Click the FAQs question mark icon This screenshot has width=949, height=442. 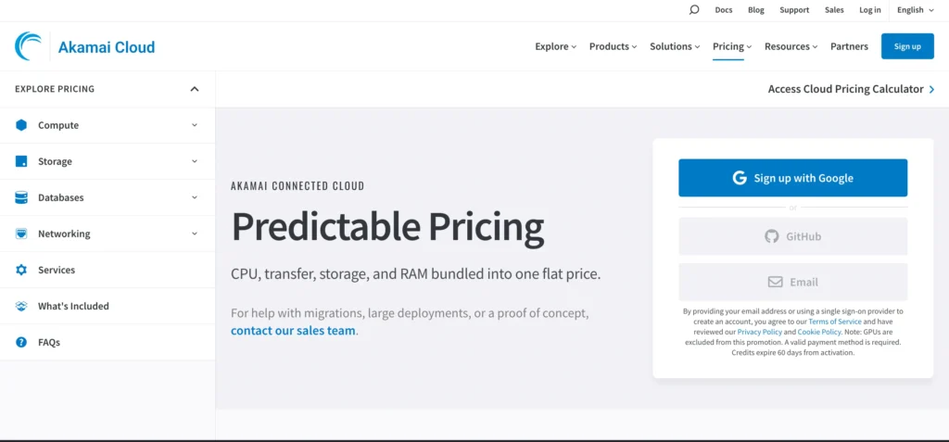pos(21,342)
